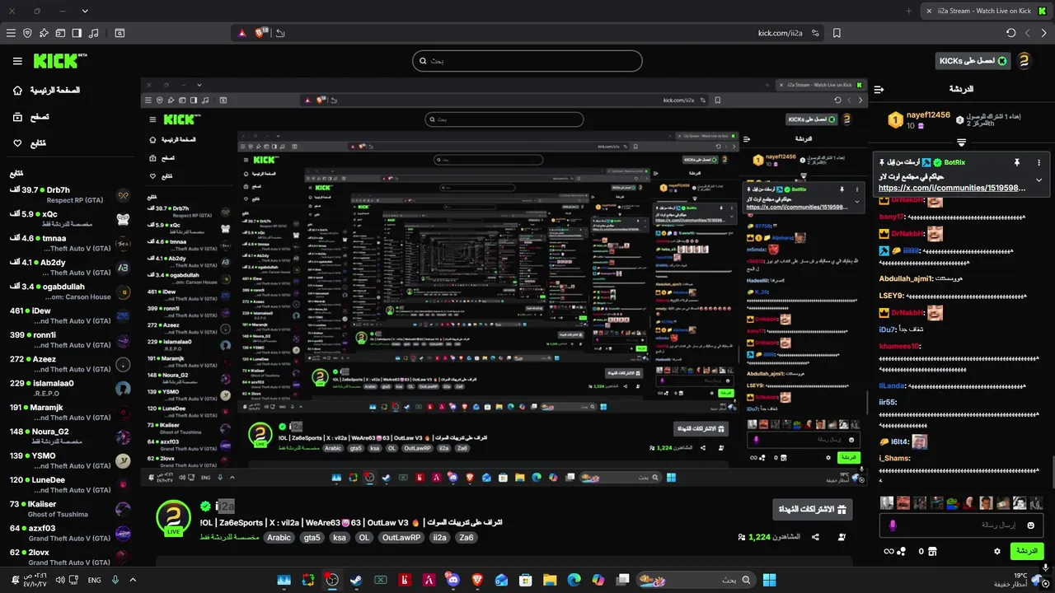Open the Following section
1055x593 pixels.
30,143
